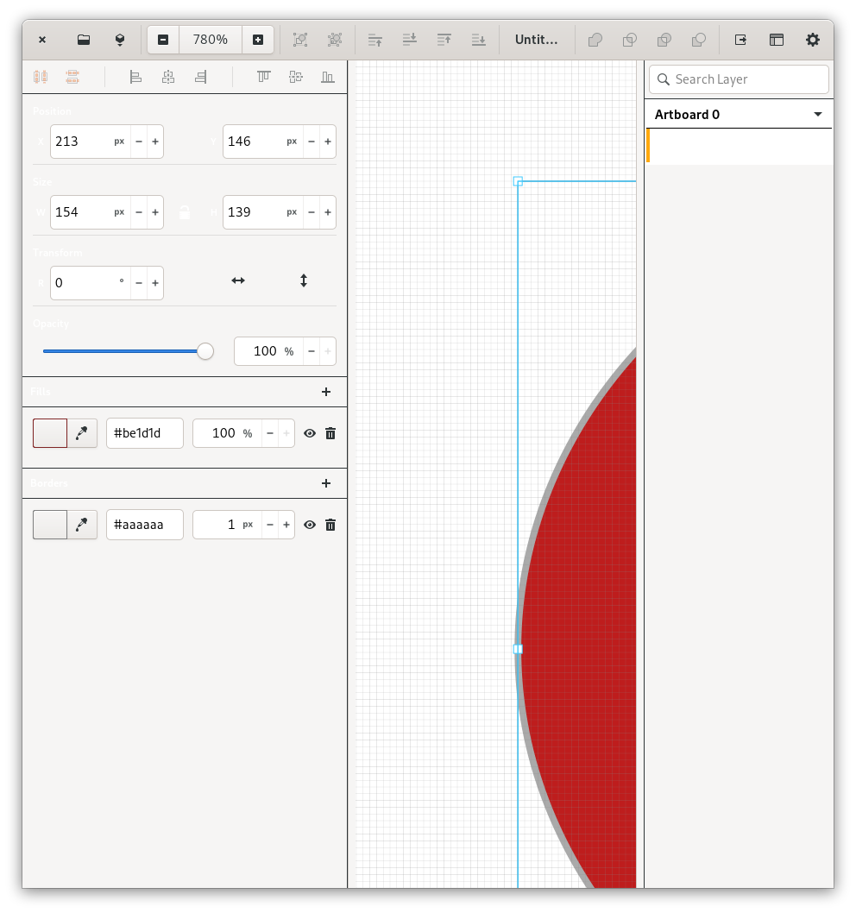Decrease height with minus
The height and width of the screenshot is (913, 856).
click(312, 212)
